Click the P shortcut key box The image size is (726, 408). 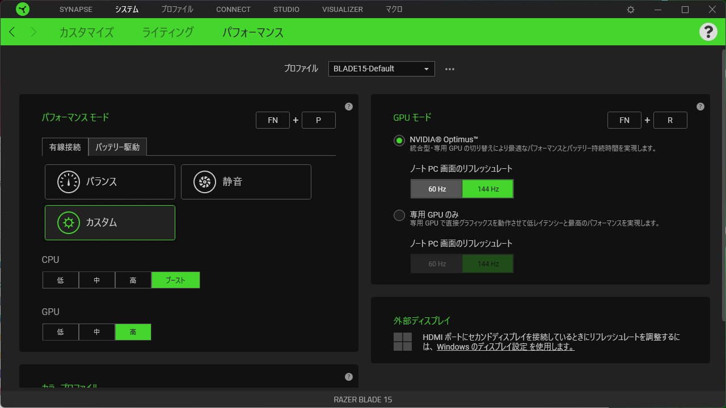(319, 120)
